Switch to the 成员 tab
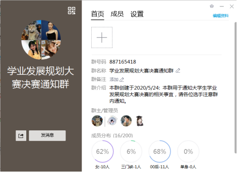 tap(117, 14)
